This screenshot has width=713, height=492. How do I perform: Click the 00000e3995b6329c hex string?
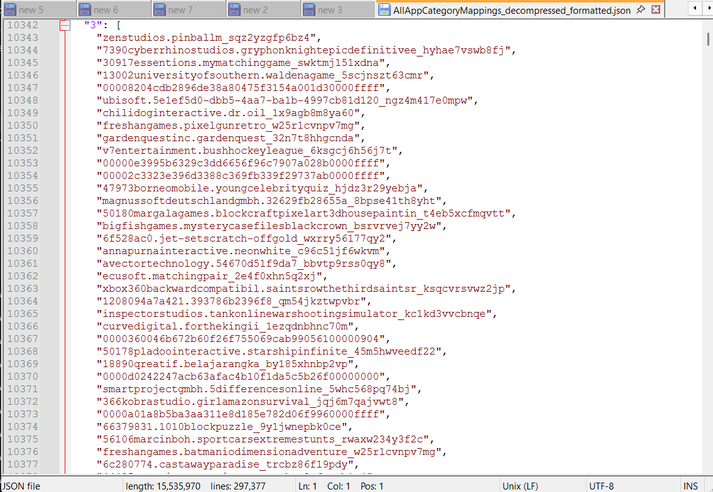pyautogui.click(x=241, y=163)
